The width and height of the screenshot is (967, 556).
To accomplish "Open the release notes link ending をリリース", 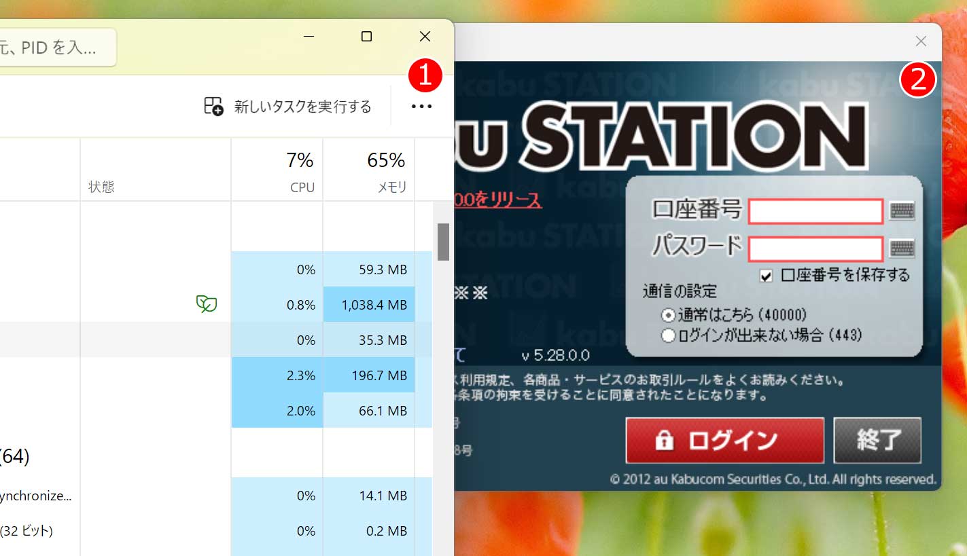I will click(x=498, y=200).
